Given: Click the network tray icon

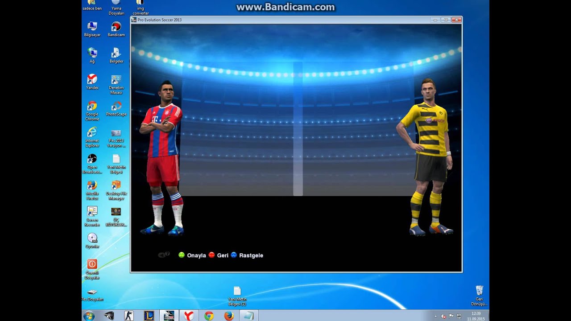Looking at the screenshot, I should [x=459, y=316].
